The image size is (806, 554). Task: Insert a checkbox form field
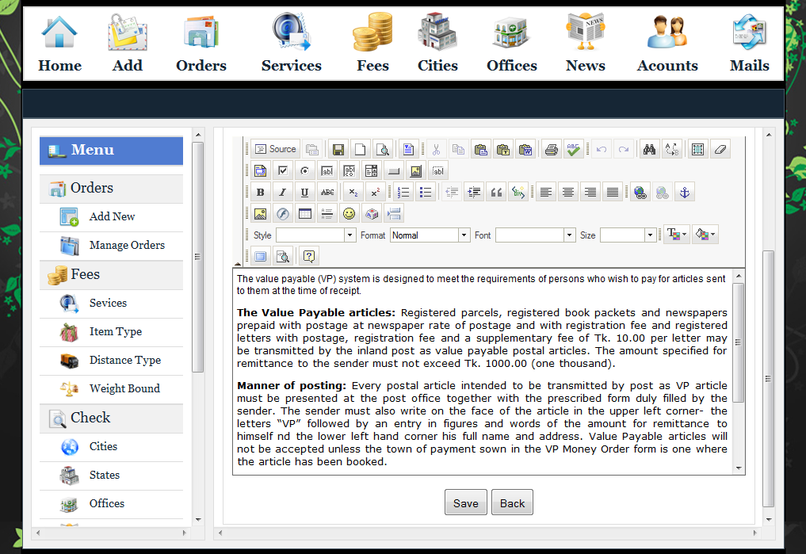pos(283,170)
